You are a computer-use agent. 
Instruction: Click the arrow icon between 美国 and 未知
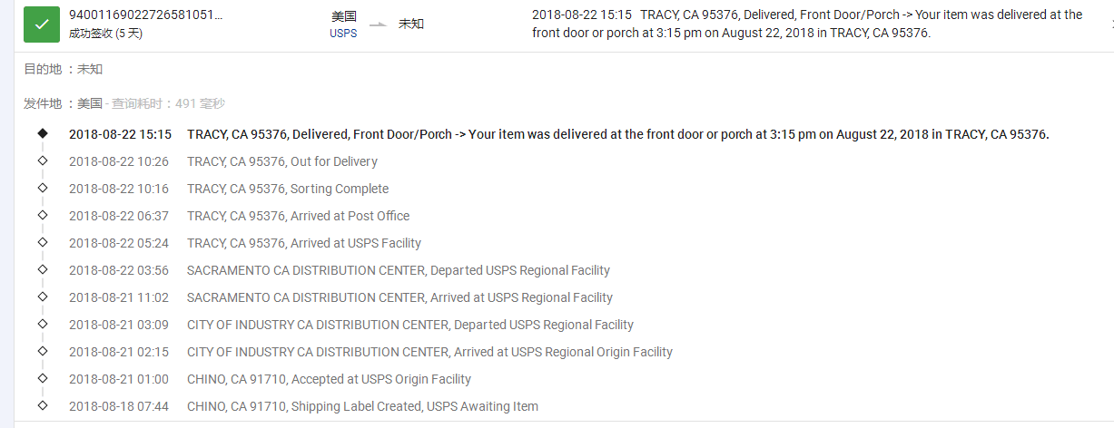coord(379,24)
